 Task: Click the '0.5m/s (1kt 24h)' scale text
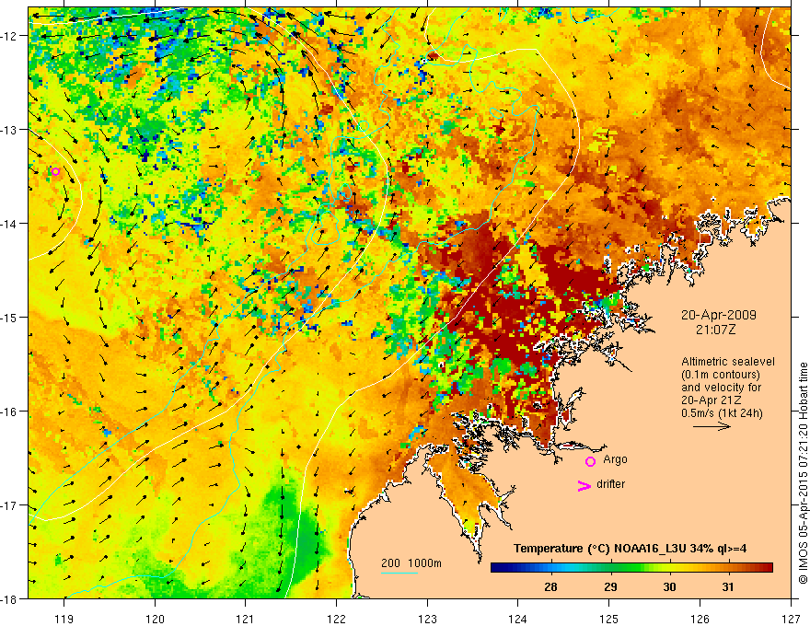[x=722, y=413]
